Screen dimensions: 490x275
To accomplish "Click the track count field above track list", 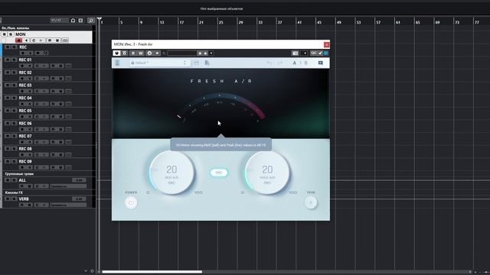I will click(60, 21).
